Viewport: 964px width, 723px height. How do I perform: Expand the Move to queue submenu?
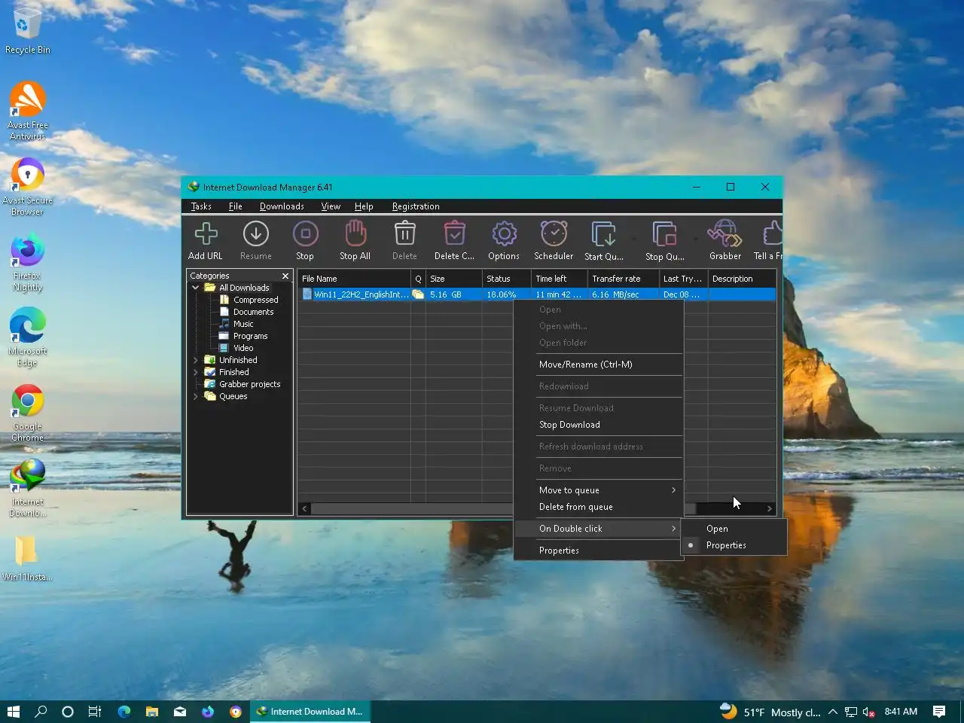pyautogui.click(x=599, y=490)
